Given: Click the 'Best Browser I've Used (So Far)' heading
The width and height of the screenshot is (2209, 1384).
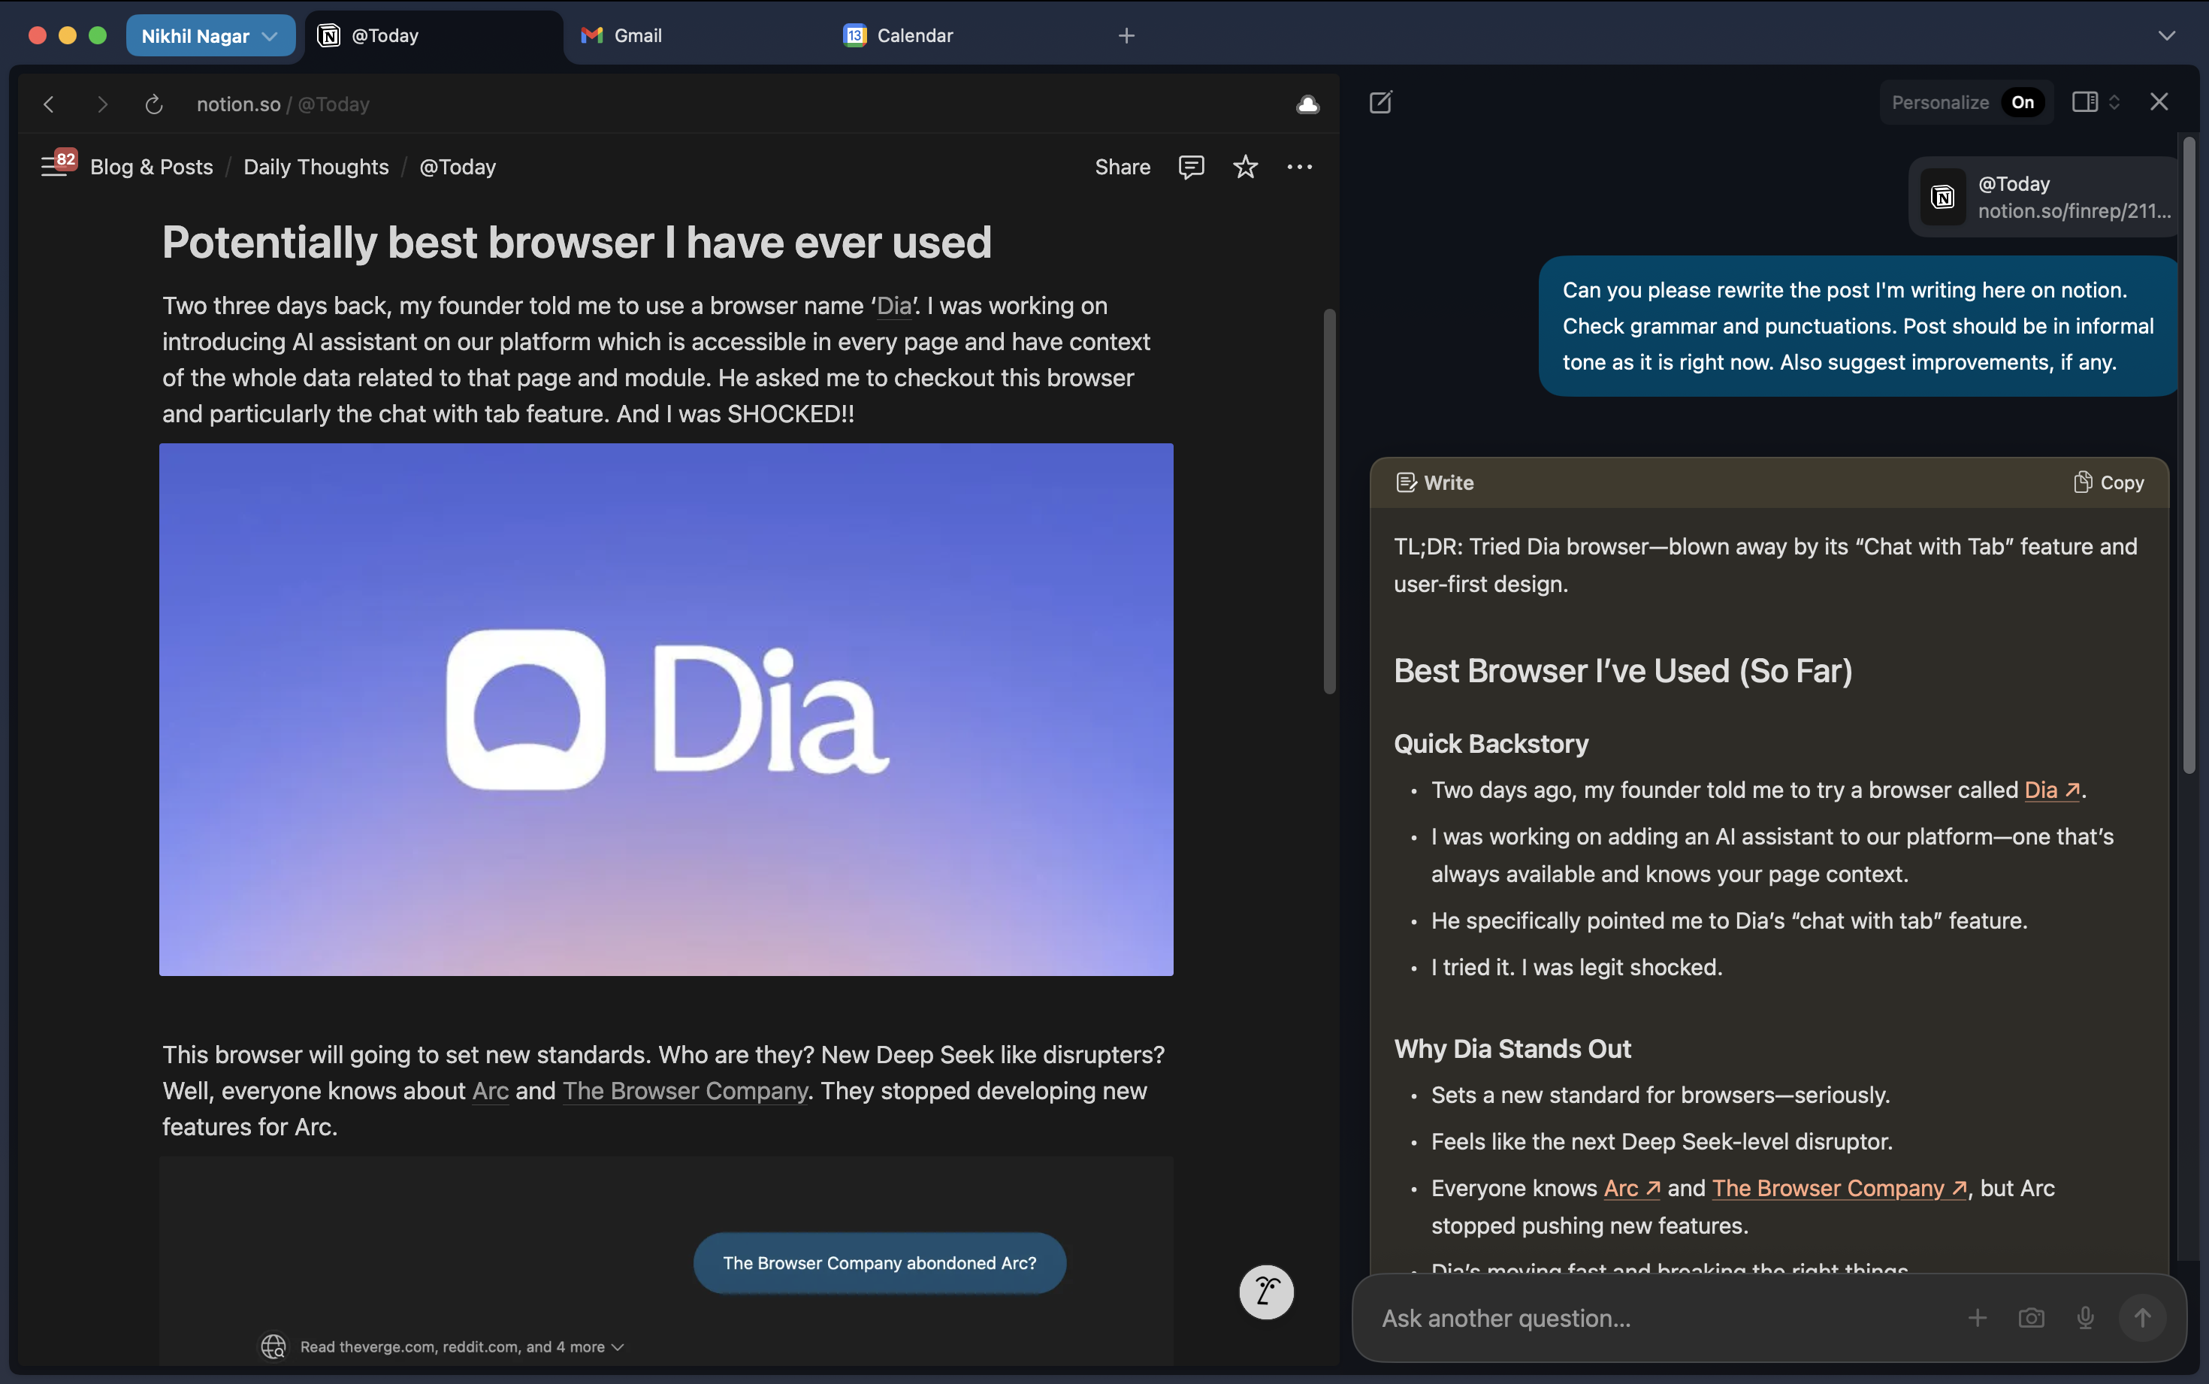Looking at the screenshot, I should [x=1622, y=671].
